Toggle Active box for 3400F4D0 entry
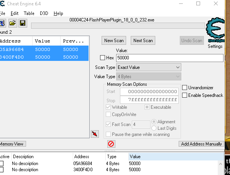 [2, 170]
